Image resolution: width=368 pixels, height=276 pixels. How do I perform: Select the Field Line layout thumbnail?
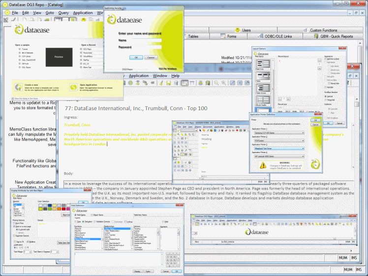[263, 64]
